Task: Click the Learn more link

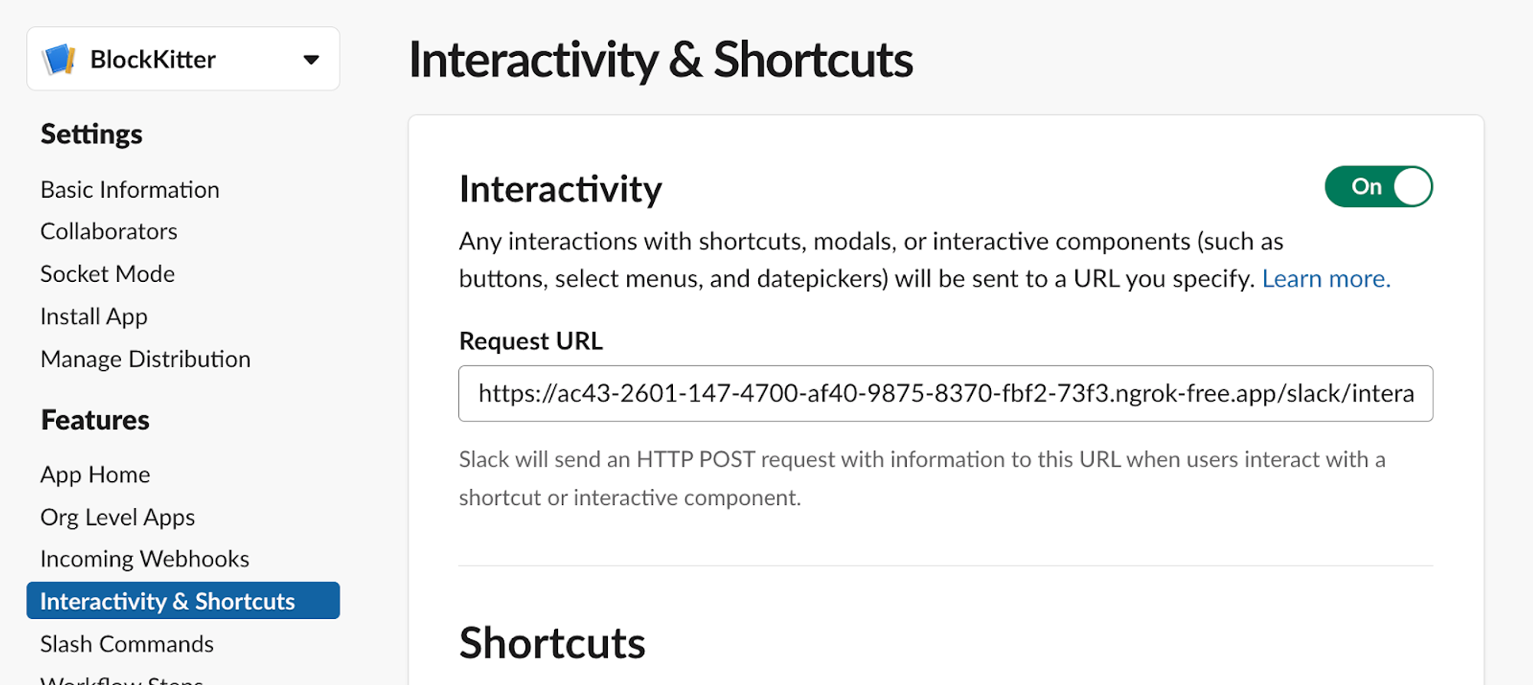Action: (1325, 278)
